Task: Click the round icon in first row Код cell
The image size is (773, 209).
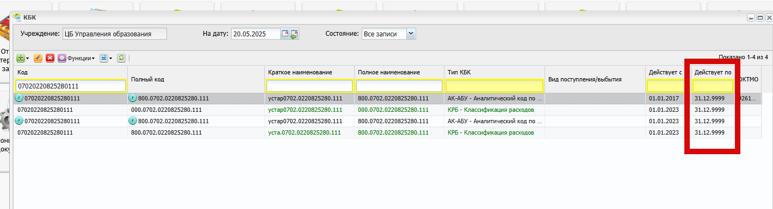Action: point(20,98)
